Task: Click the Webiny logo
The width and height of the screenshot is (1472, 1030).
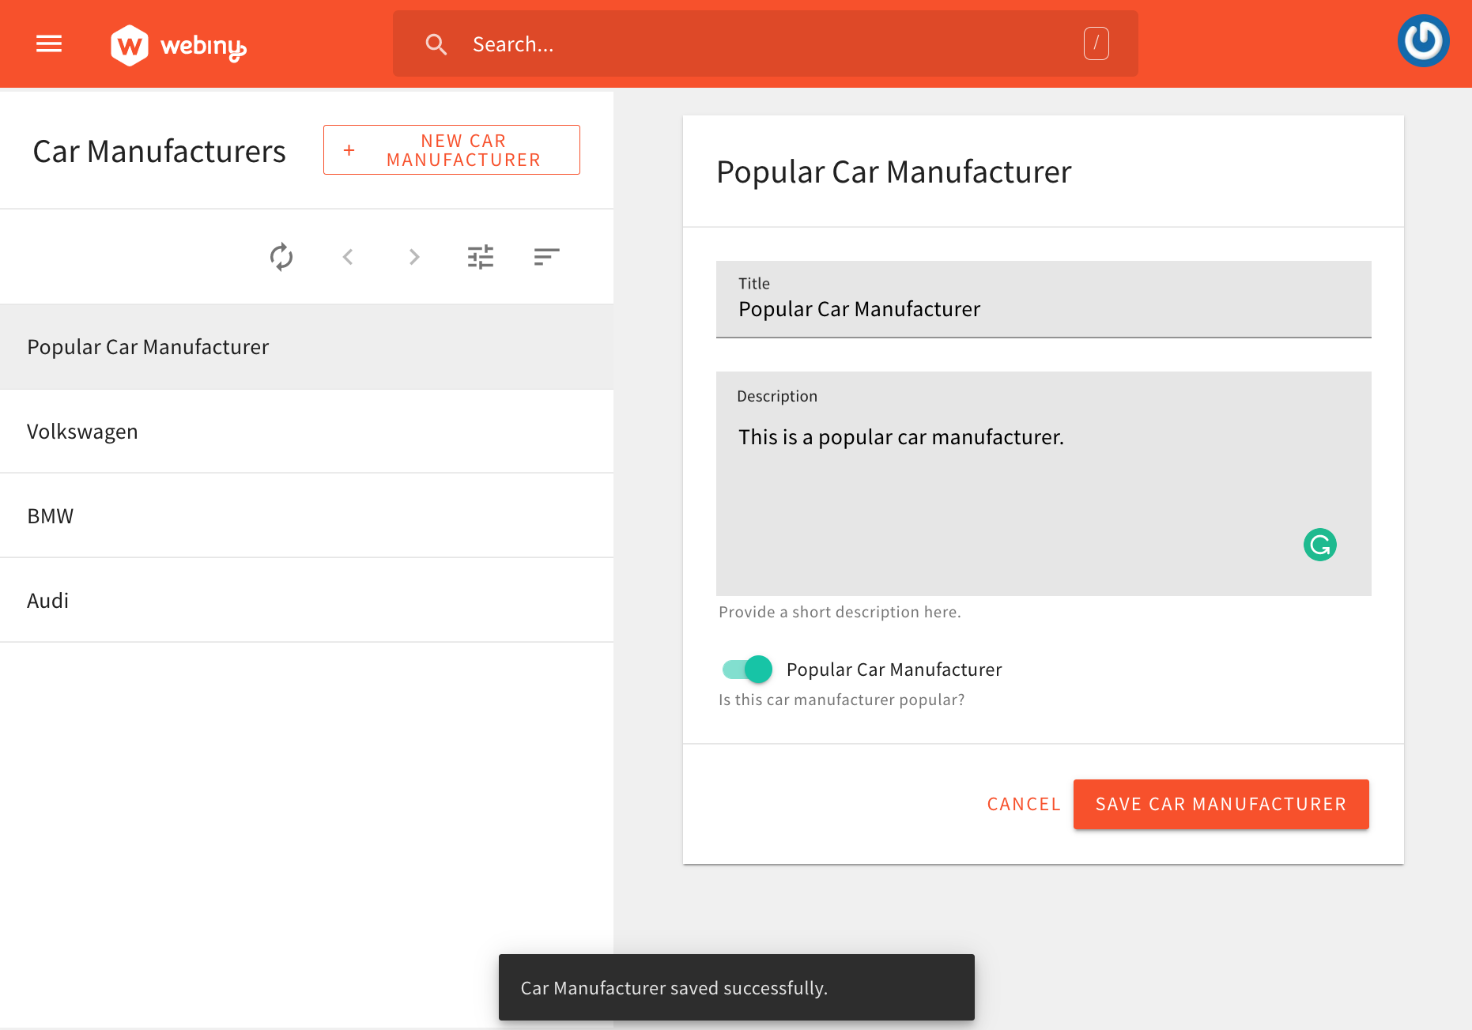Action: pos(177,43)
